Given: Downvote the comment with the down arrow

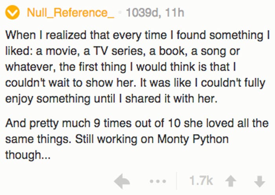Looking at the screenshot, I should (x=260, y=181).
